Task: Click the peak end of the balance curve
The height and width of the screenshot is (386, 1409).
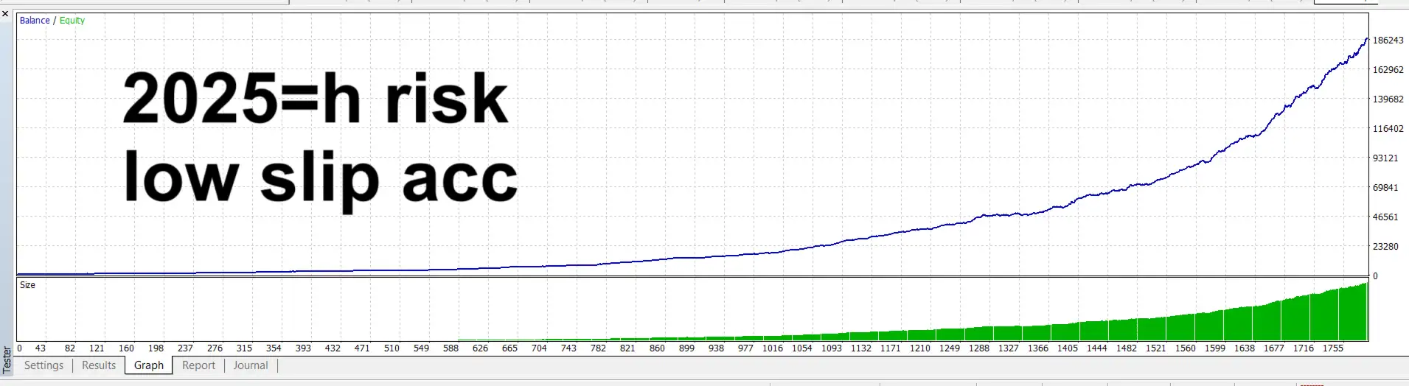Action: [1366, 39]
